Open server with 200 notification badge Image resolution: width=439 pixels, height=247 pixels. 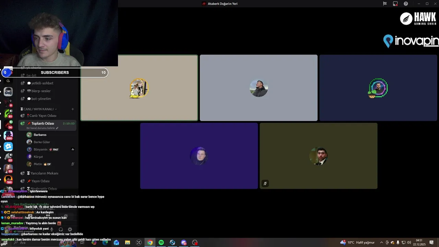[x=8, y=136]
